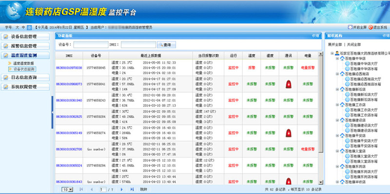Click 关闭全部 to close the whole tree
This screenshot has width=390, height=194.
click(x=354, y=44)
